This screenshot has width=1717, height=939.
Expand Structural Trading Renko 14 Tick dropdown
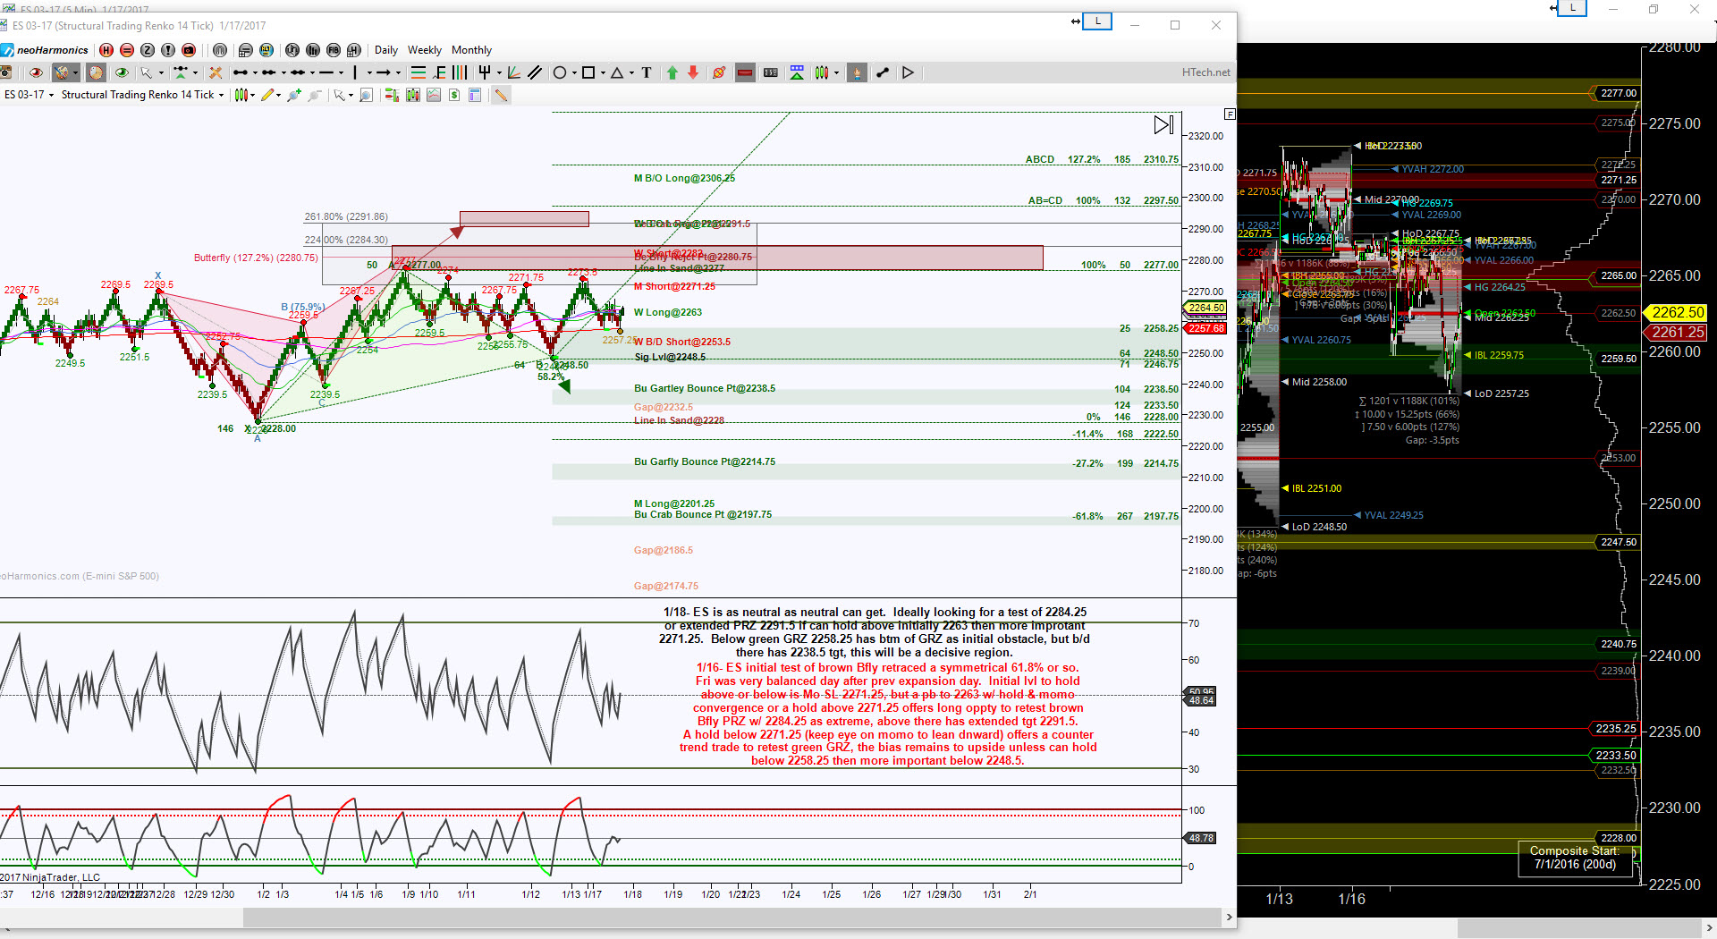(142, 95)
